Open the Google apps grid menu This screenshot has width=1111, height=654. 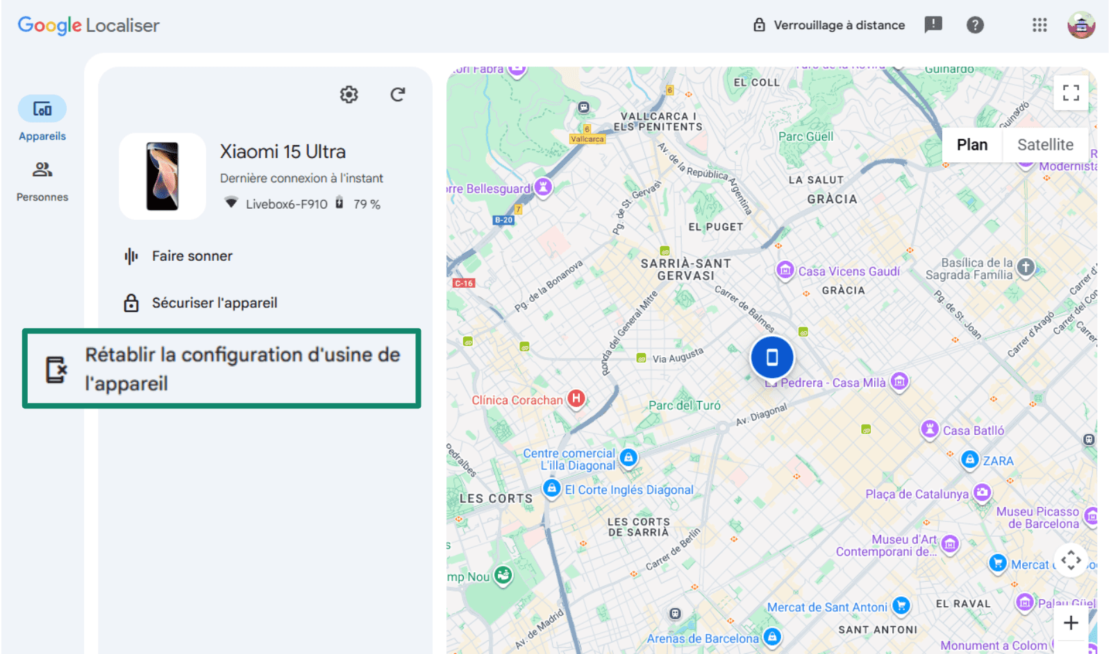pyautogui.click(x=1039, y=25)
